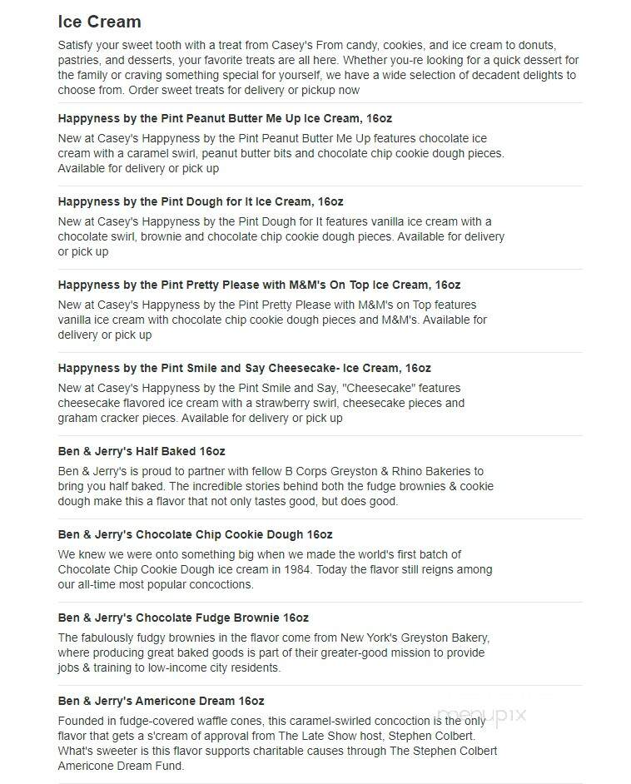Viewport: 631px width, 784px height.
Task: Click the Half Baked description about Greyston & Rhino
Action: click(x=276, y=486)
